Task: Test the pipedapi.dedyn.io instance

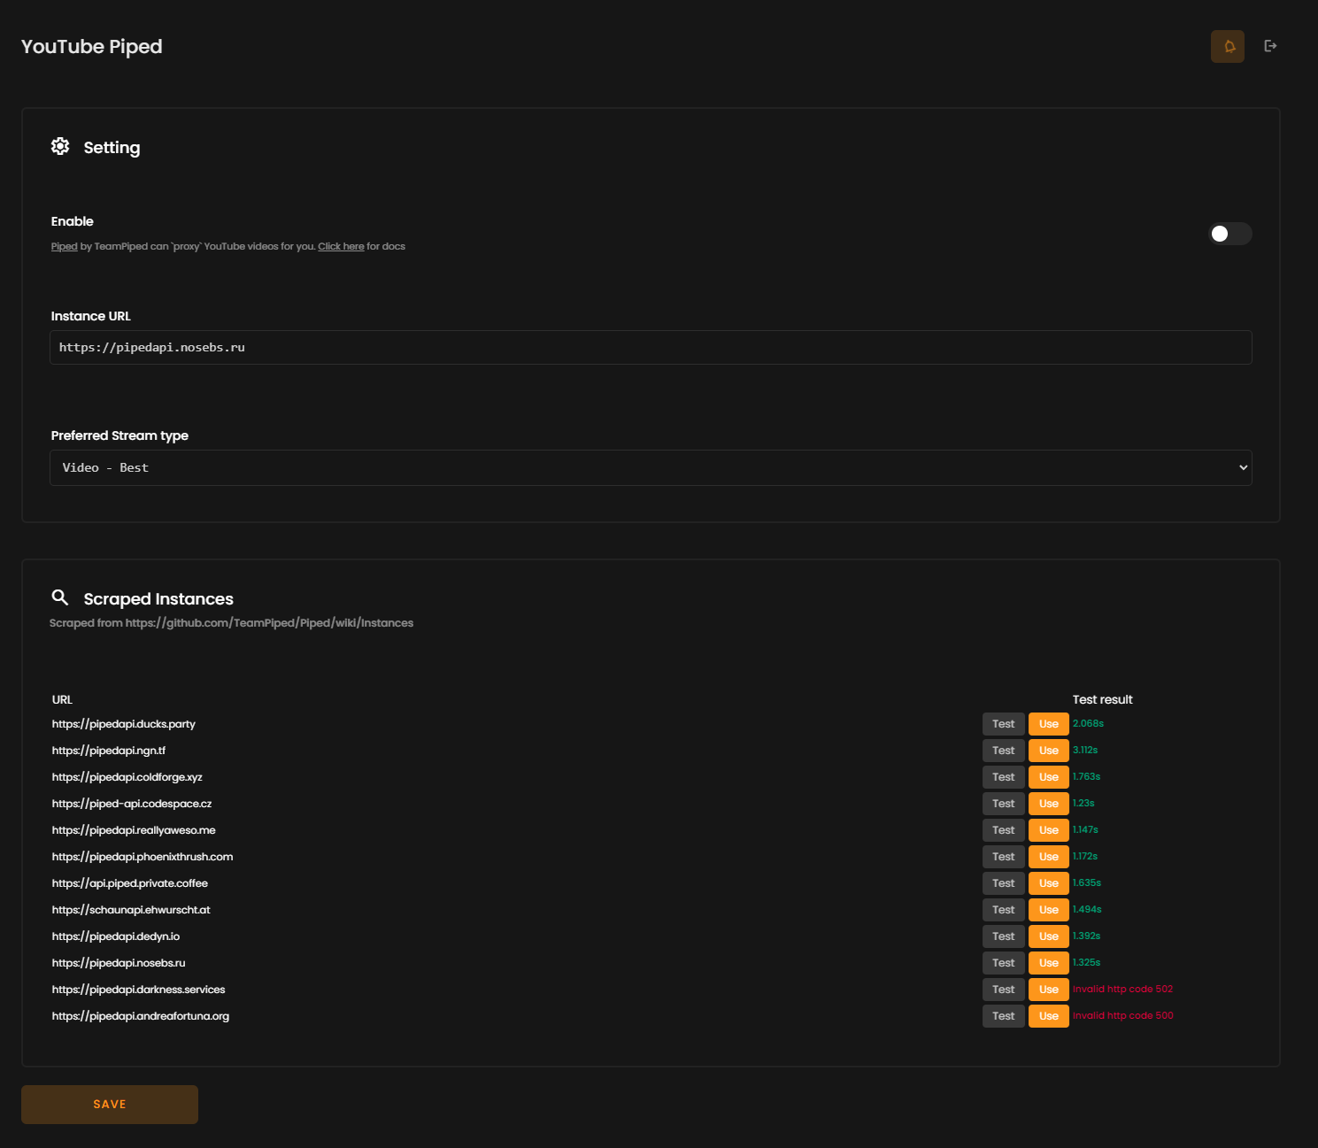Action: 1003,936
